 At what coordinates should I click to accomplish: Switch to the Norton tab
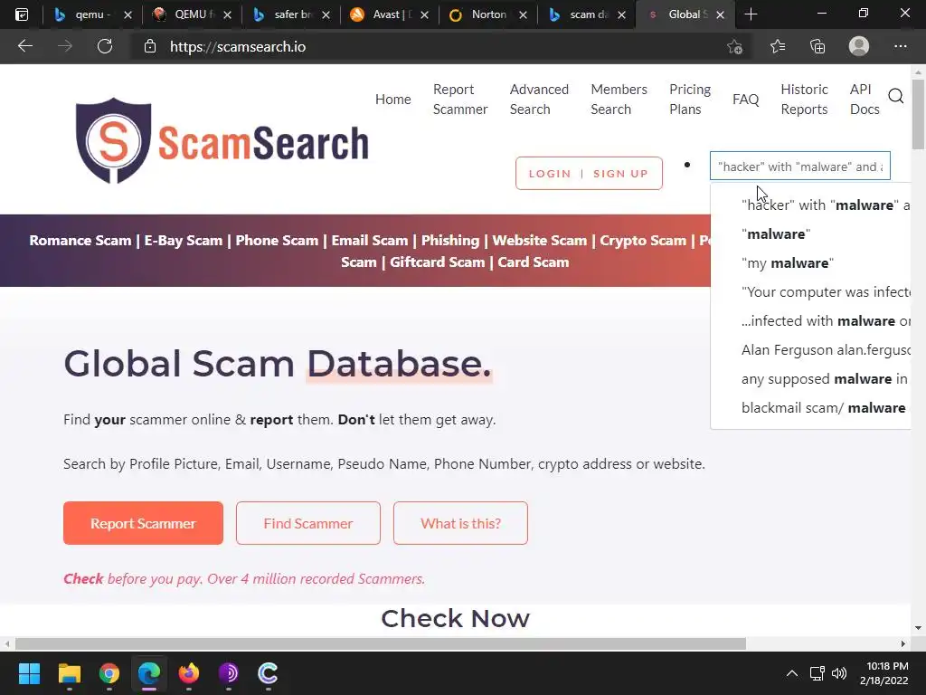tap(487, 14)
